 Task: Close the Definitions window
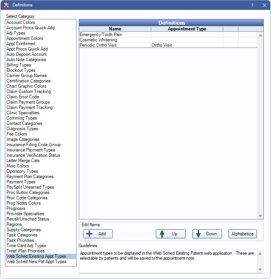(x=264, y=5)
